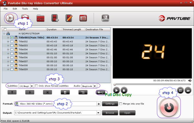Open the Format profile dropdown arrows
This screenshot has height=123, width=194.
pyautogui.click(x=99, y=104)
